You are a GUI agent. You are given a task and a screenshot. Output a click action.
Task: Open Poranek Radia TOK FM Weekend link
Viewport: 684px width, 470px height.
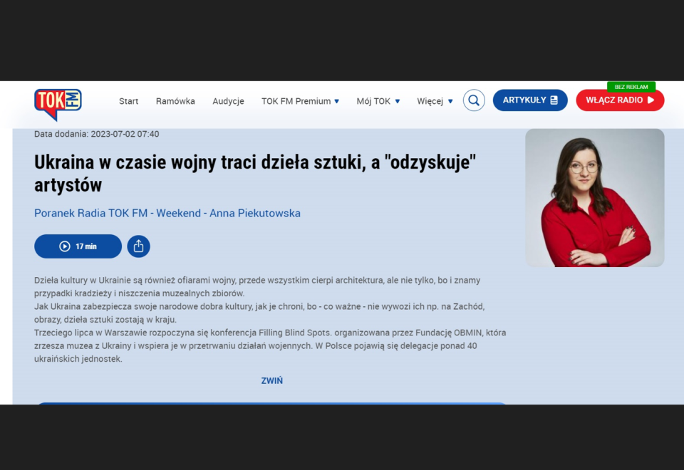point(167,213)
